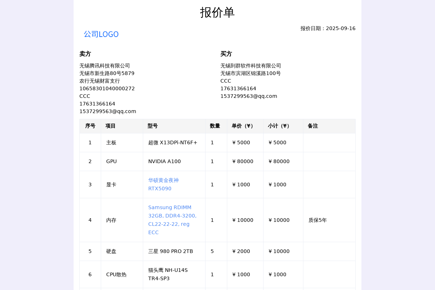
Task: Click the buyer name 无锡到群软件科技有限公司
Action: [x=250, y=66]
